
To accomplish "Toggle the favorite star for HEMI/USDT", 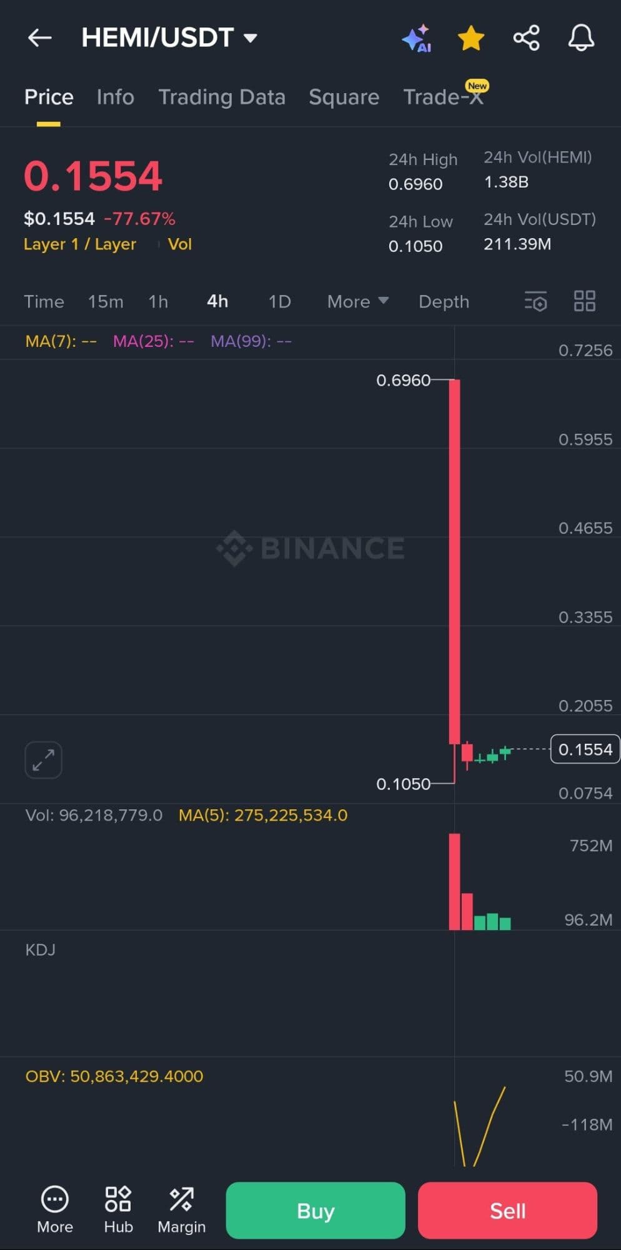I will coord(471,39).
